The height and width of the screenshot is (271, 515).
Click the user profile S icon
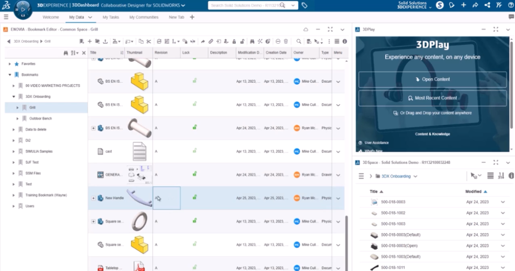pyautogui.click(x=440, y=5)
